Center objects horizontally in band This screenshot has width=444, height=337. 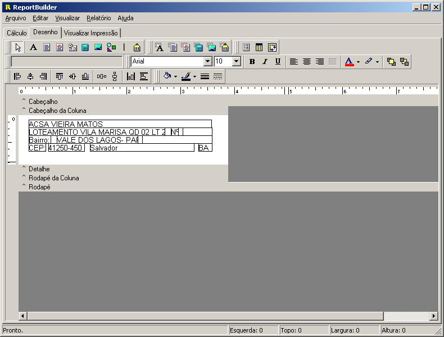[x=131, y=76]
